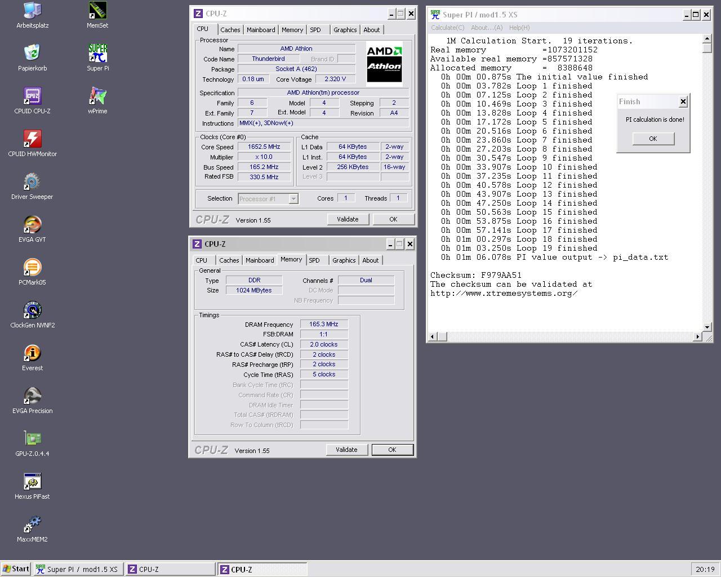Open the Papierkorb recycle bin icon

click(32, 57)
